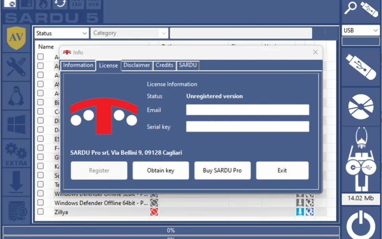
Task: Open the Utility tools category (wrench and screwdriver)
Action: (16, 67)
